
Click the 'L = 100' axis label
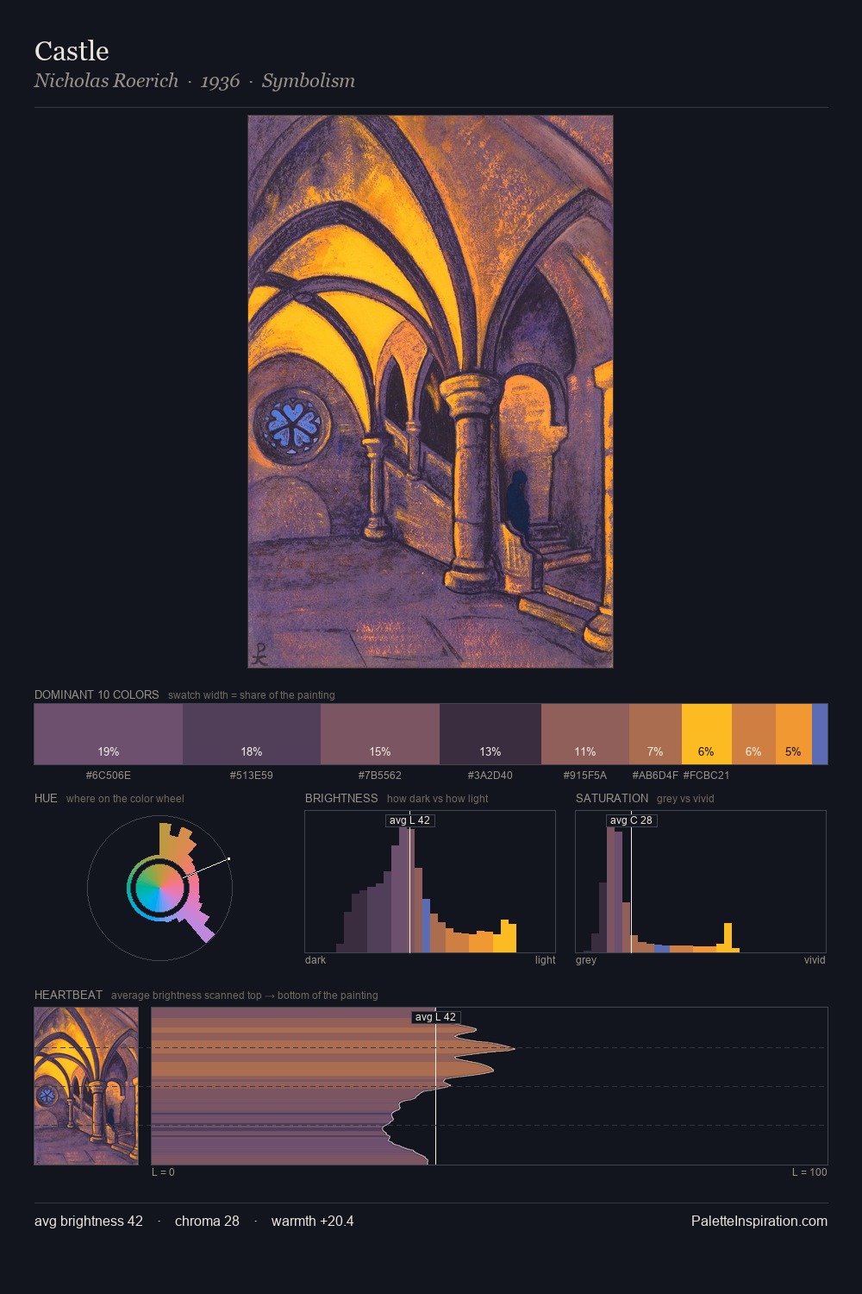coord(809,1172)
